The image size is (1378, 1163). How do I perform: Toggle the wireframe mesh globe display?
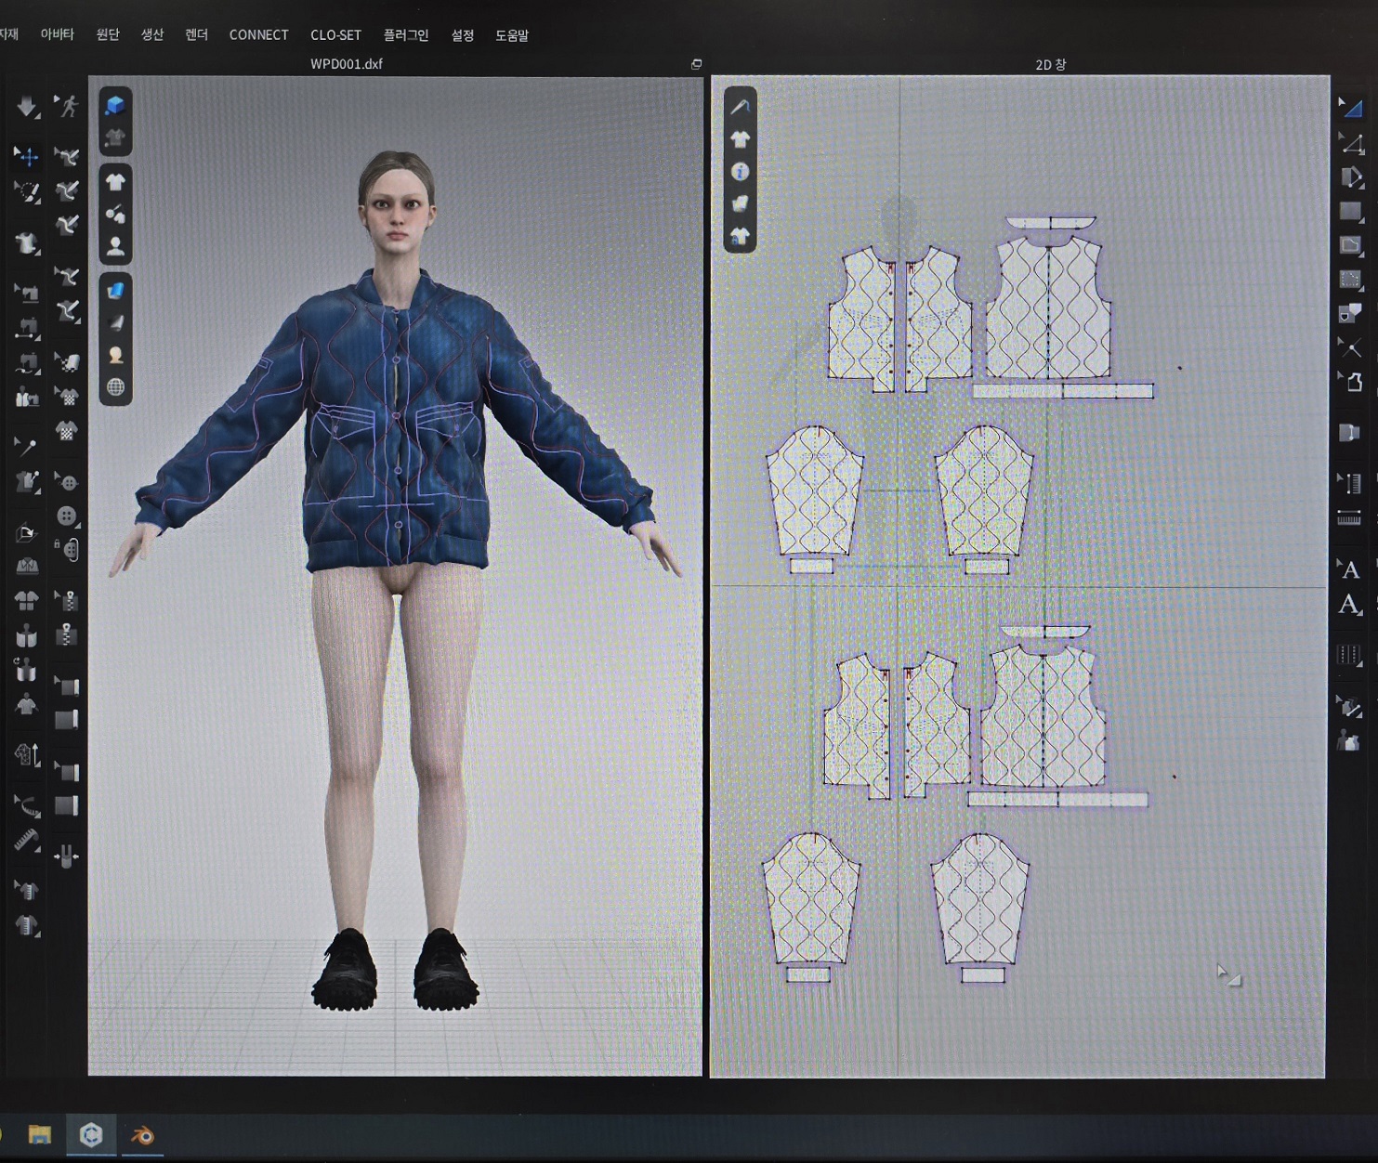(115, 387)
